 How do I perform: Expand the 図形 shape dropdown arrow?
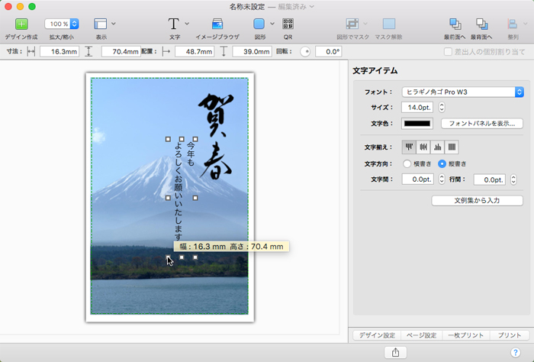point(272,24)
